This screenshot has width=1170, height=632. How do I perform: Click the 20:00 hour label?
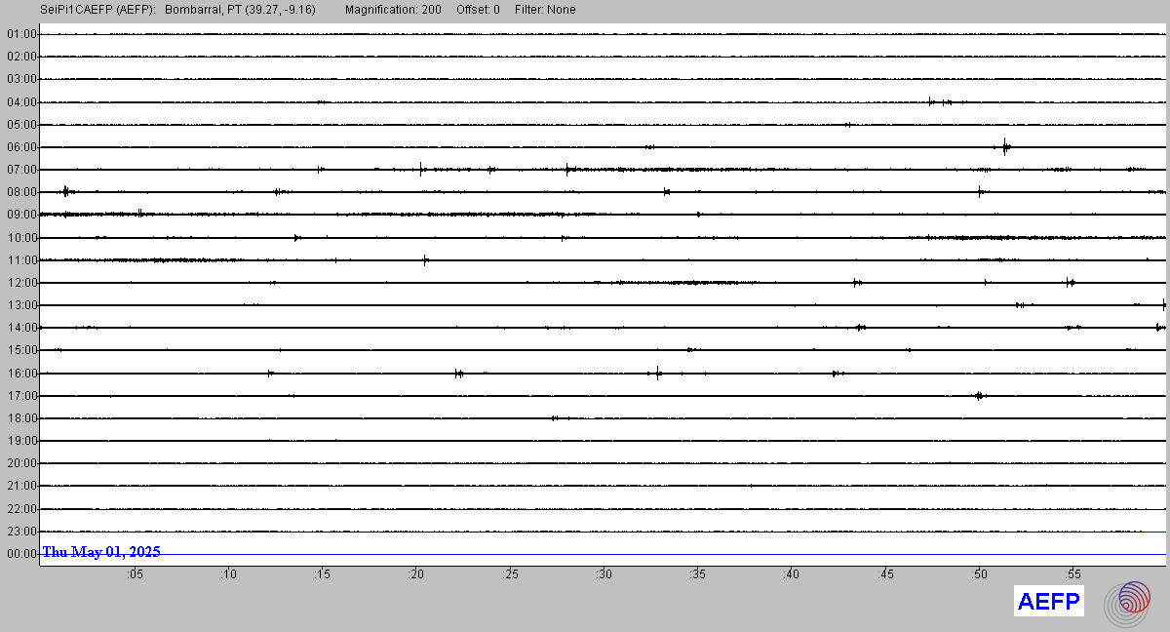21,463
